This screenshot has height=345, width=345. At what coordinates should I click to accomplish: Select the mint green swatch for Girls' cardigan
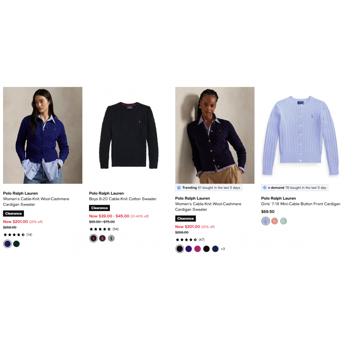pos(283,221)
